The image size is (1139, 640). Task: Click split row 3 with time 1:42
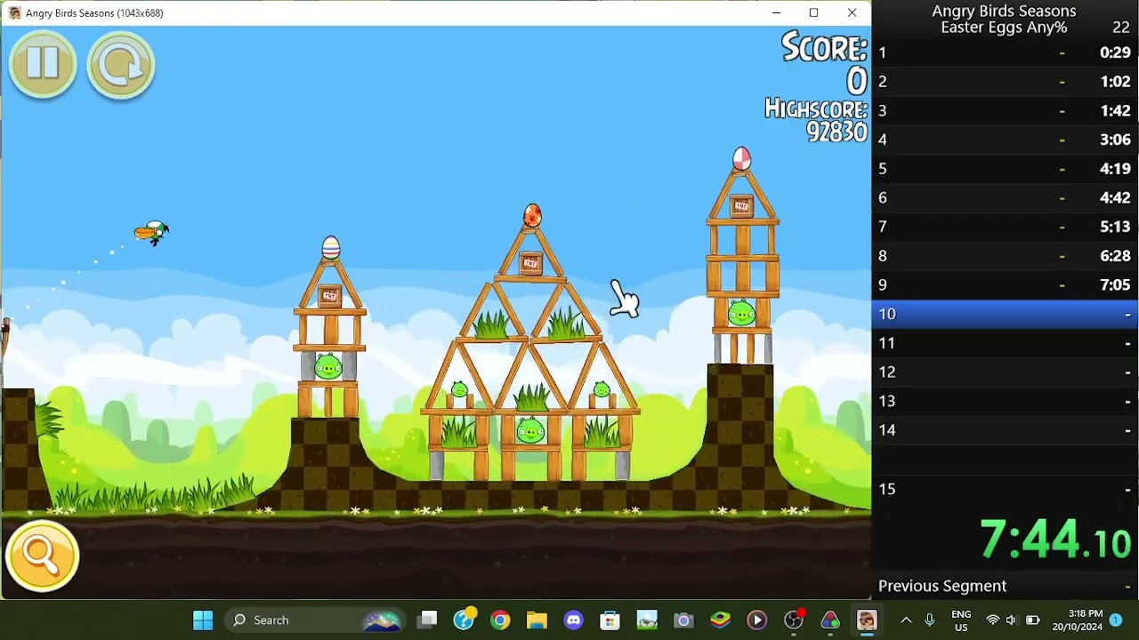1006,110
